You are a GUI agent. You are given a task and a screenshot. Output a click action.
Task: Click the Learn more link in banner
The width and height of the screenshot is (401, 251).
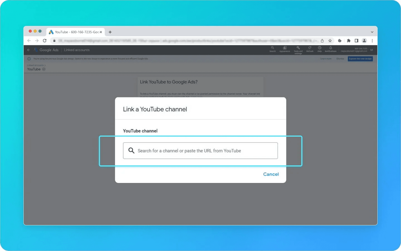click(x=326, y=59)
